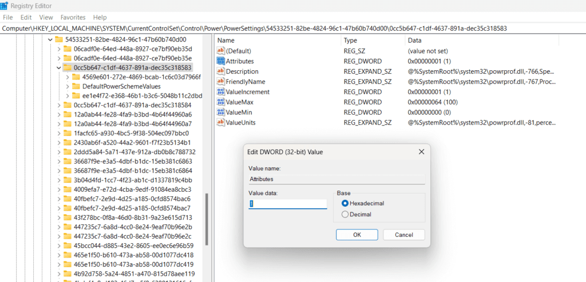The height and width of the screenshot is (282, 586).
Task: Click folder icon of DefaultPowerSchemeValues
Action: (x=76, y=86)
